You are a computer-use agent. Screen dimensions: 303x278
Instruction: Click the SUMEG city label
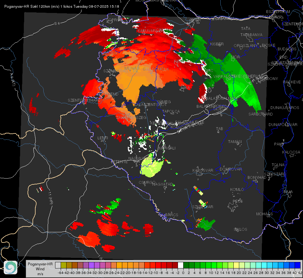(164, 102)
